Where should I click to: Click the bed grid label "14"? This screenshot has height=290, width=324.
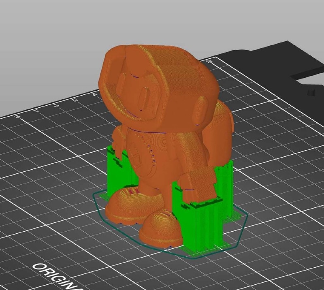[x=94, y=94]
